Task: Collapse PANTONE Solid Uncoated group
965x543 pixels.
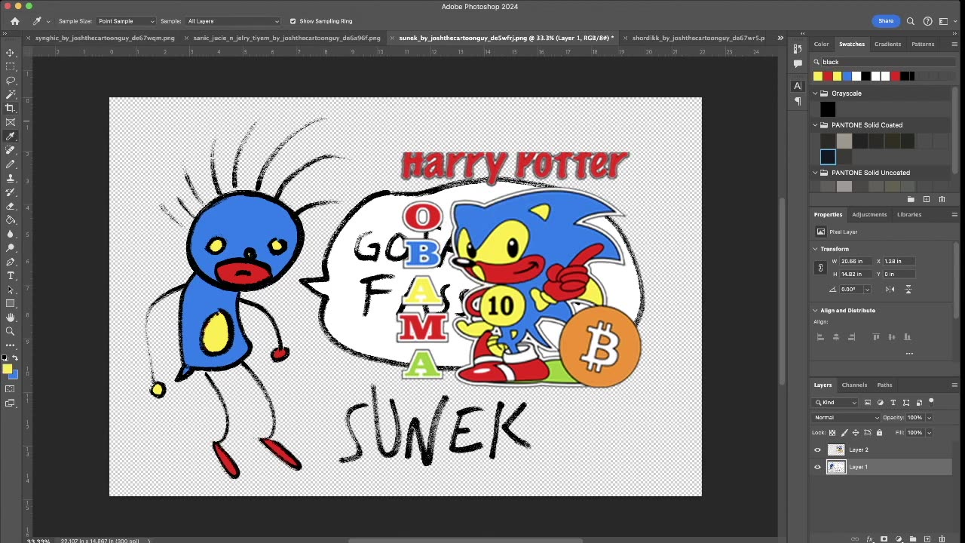Action: coord(815,173)
